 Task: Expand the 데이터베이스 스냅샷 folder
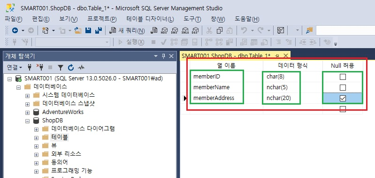(27, 104)
